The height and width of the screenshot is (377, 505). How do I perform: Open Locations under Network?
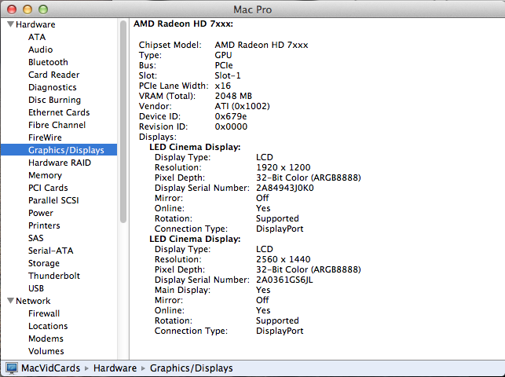click(48, 326)
